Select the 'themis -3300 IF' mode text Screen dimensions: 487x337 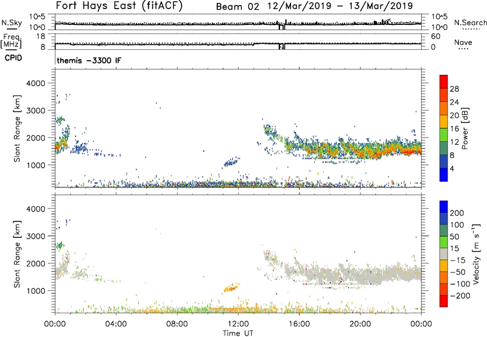(89, 60)
